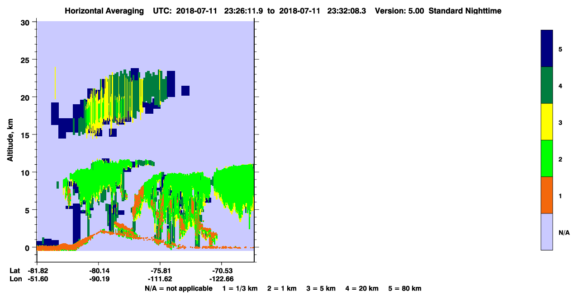Viewport: 588px width, 301px height.
Task: Click the 10 altitude tick label
Action: [26, 172]
